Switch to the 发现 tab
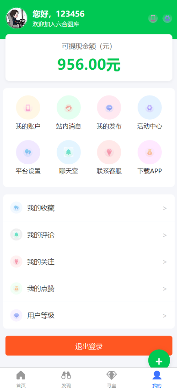 tap(66, 379)
